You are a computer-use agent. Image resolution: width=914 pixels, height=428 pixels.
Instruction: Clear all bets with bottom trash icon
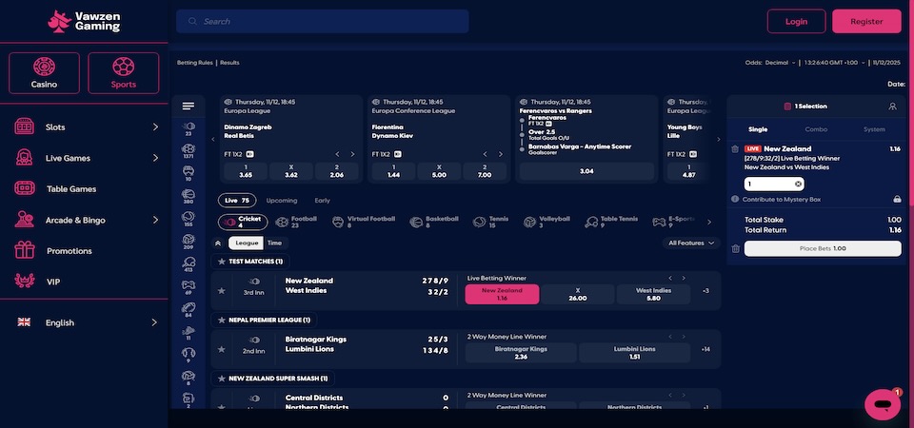click(736, 248)
